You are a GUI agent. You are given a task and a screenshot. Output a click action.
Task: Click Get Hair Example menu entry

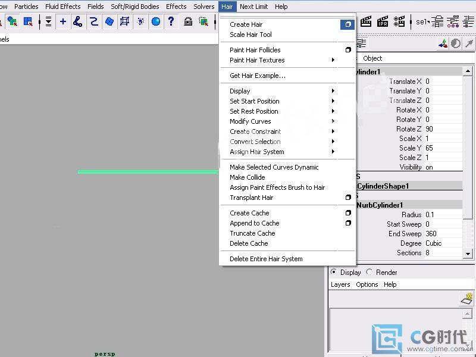257,76
